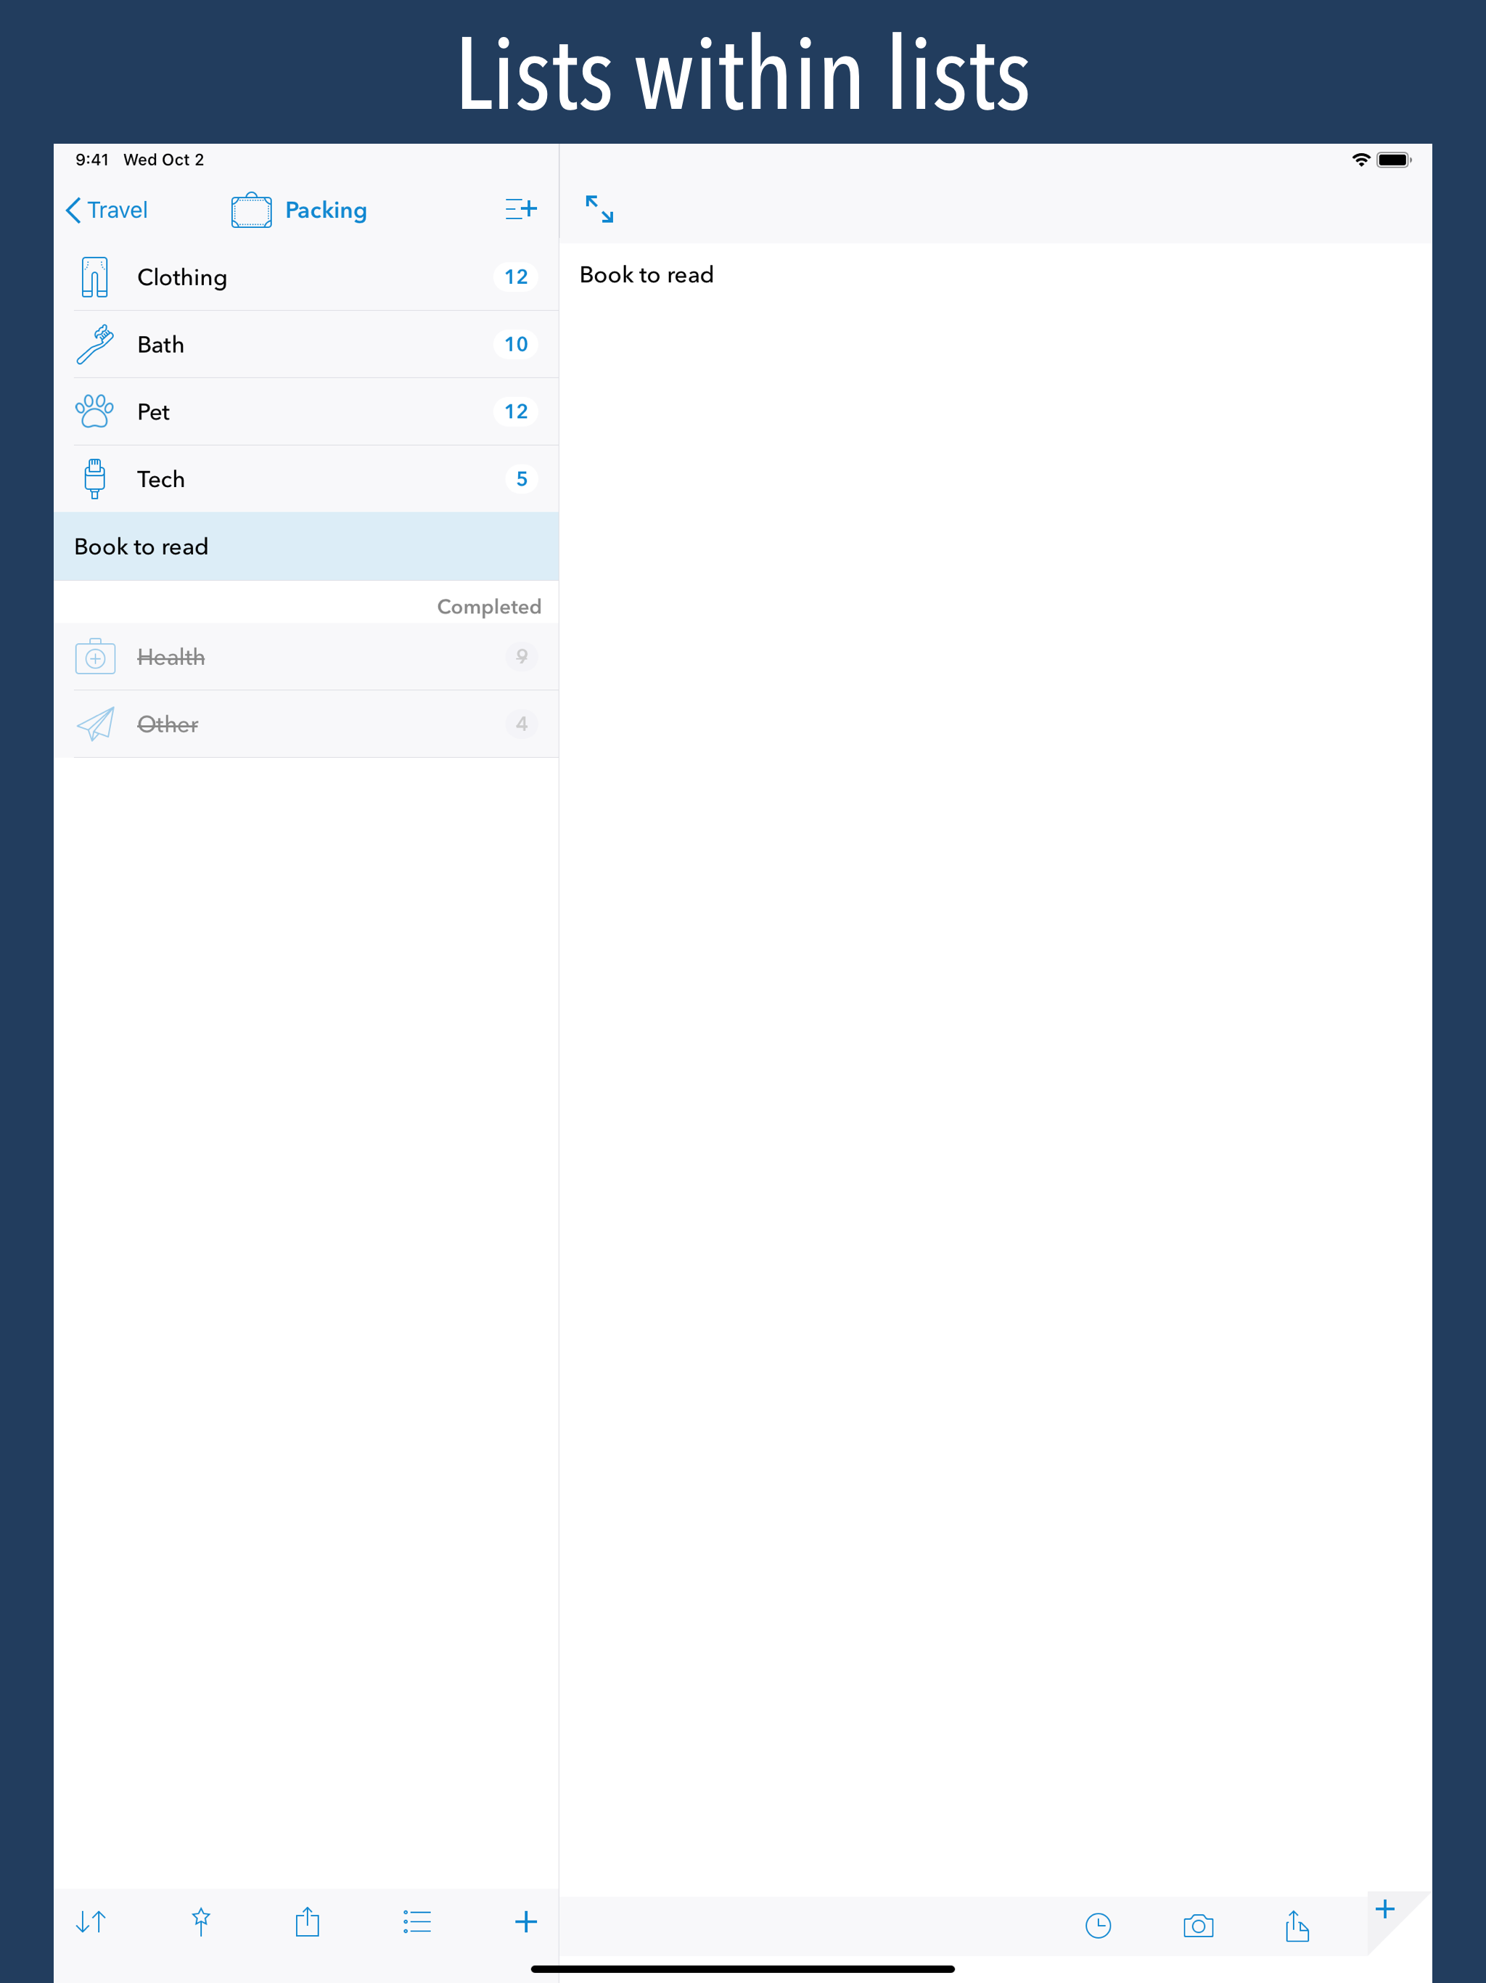The height and width of the screenshot is (1983, 1486).
Task: Open the Tech sublist
Action: (306, 479)
